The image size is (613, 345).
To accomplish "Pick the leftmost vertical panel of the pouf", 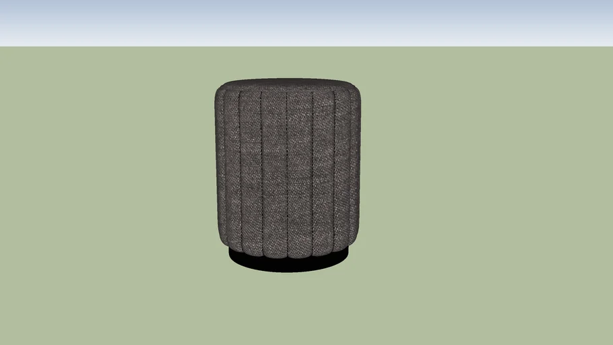I will [x=228, y=168].
